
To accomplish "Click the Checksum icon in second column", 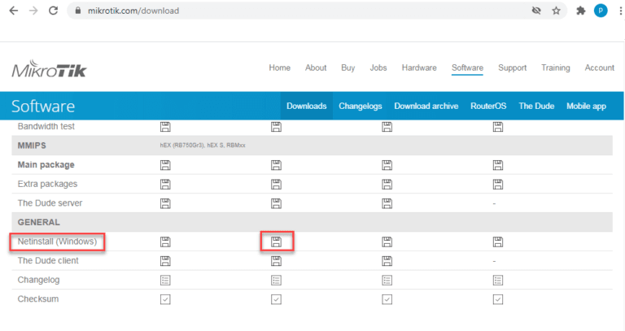I will pyautogui.click(x=276, y=299).
